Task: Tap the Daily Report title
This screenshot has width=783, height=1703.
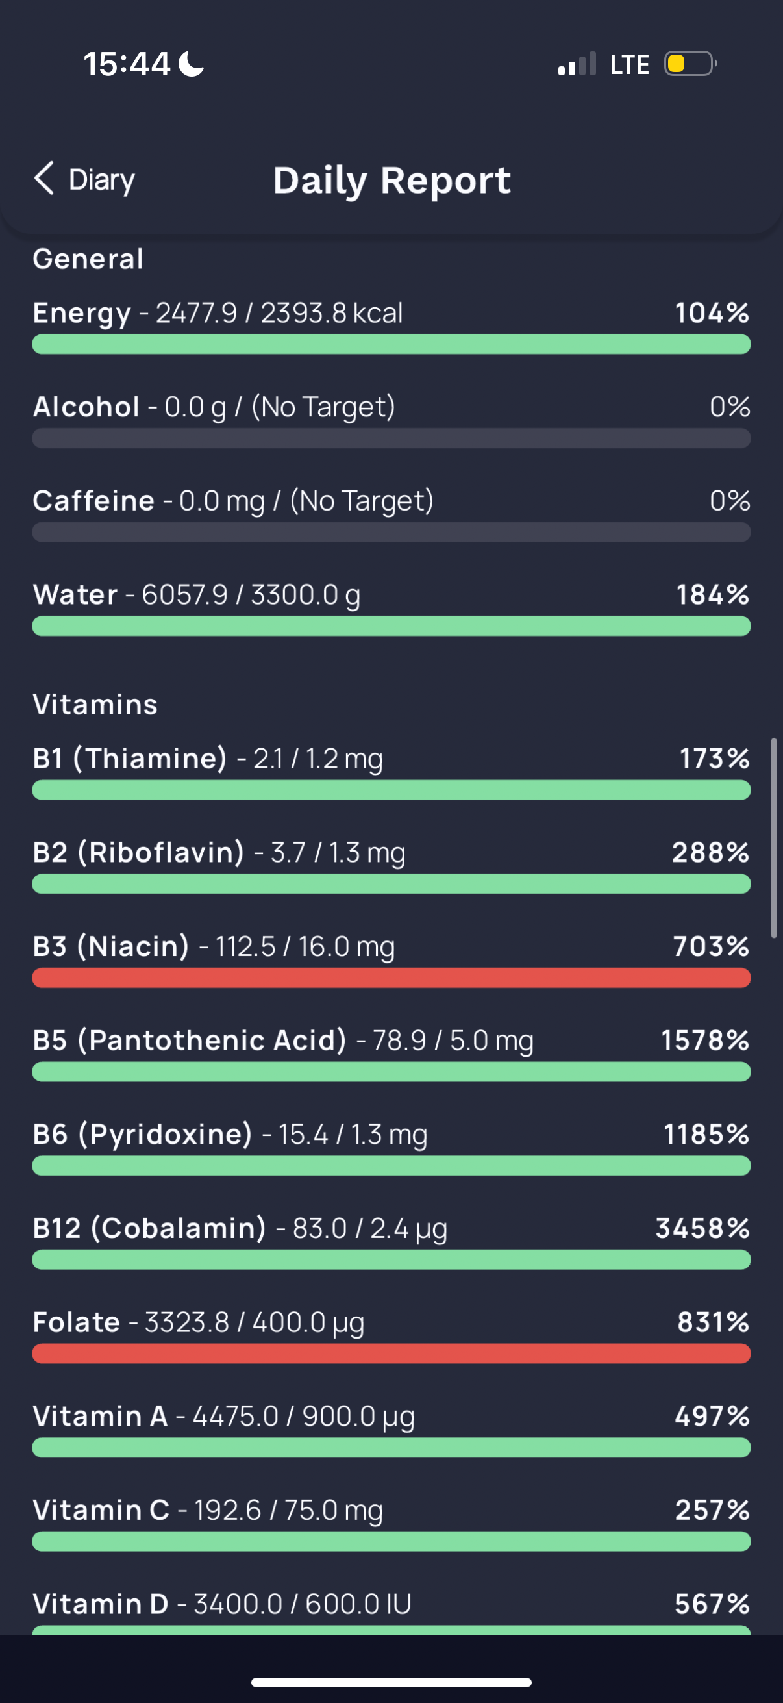Action: click(392, 181)
